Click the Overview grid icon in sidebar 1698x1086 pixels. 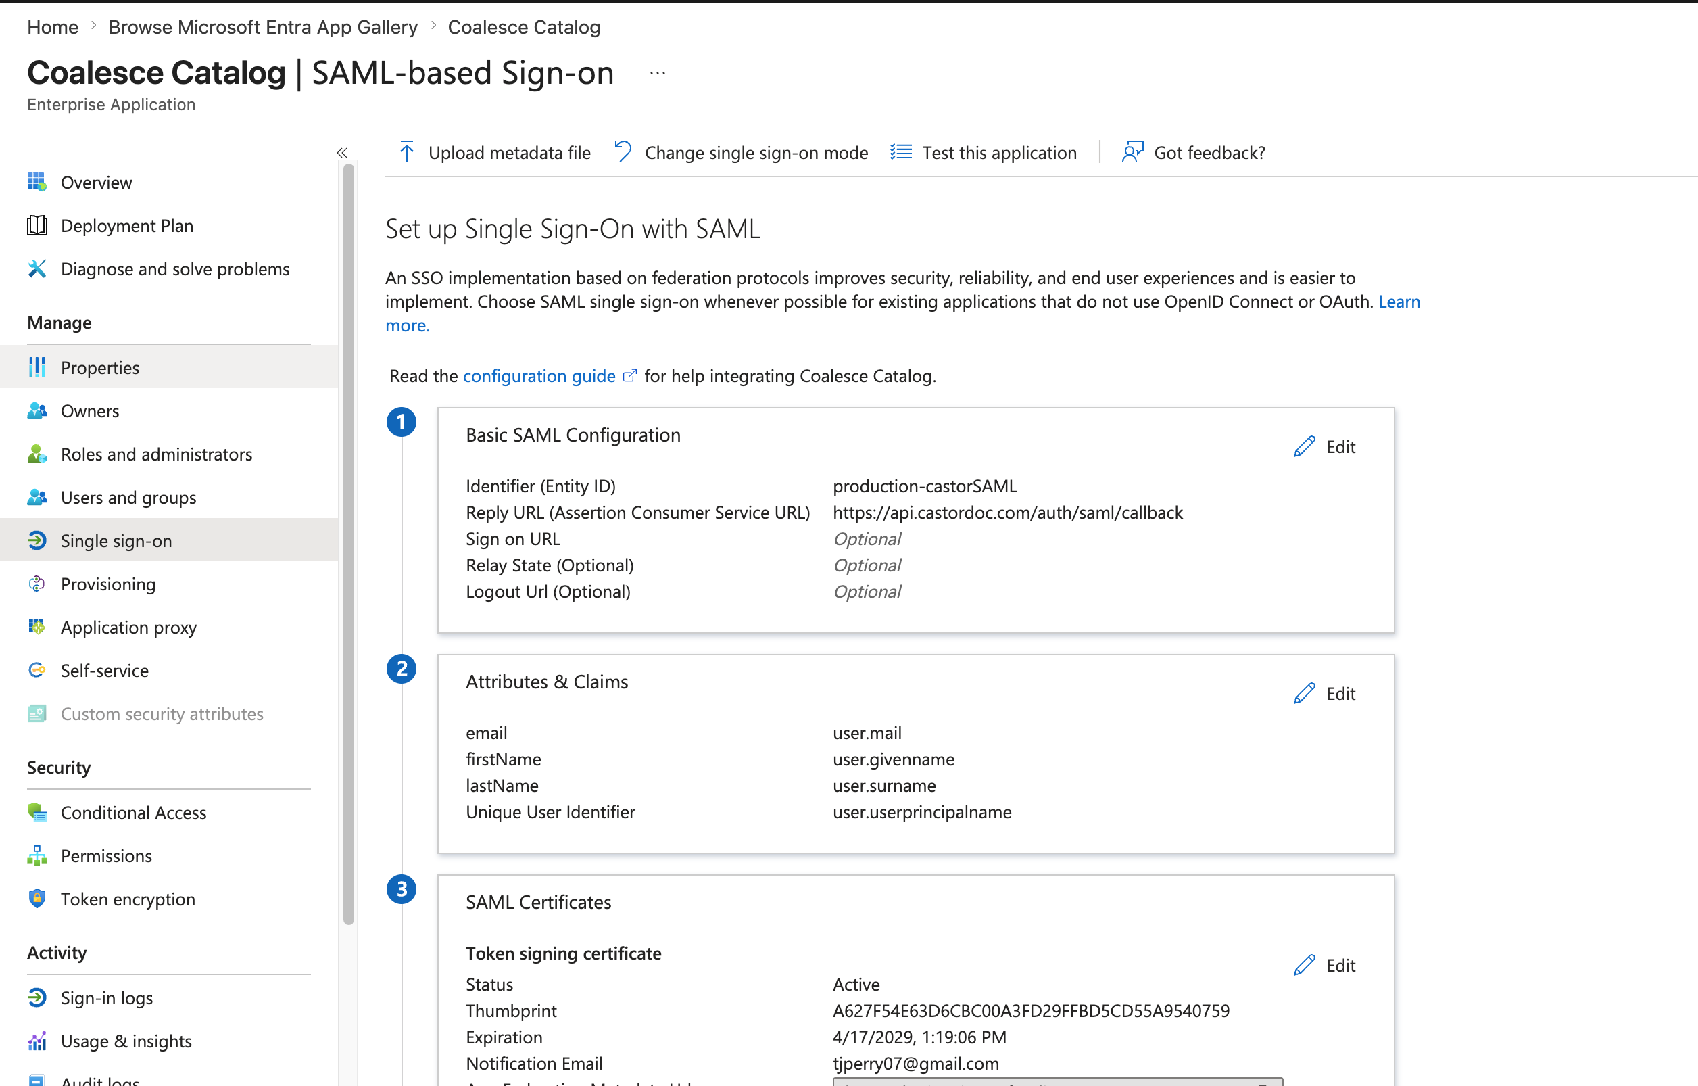point(37,182)
